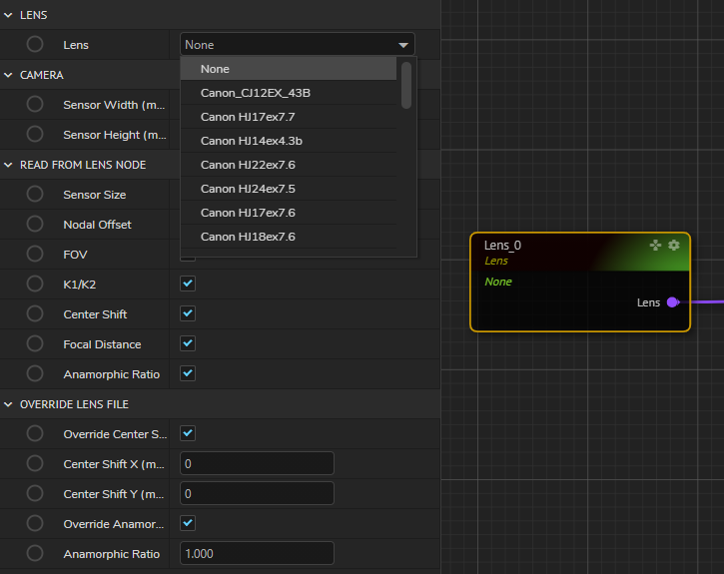Click the lens dropdown list scrollbar

click(x=406, y=86)
